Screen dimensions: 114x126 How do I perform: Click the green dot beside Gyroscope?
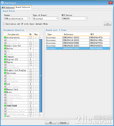(5, 73)
